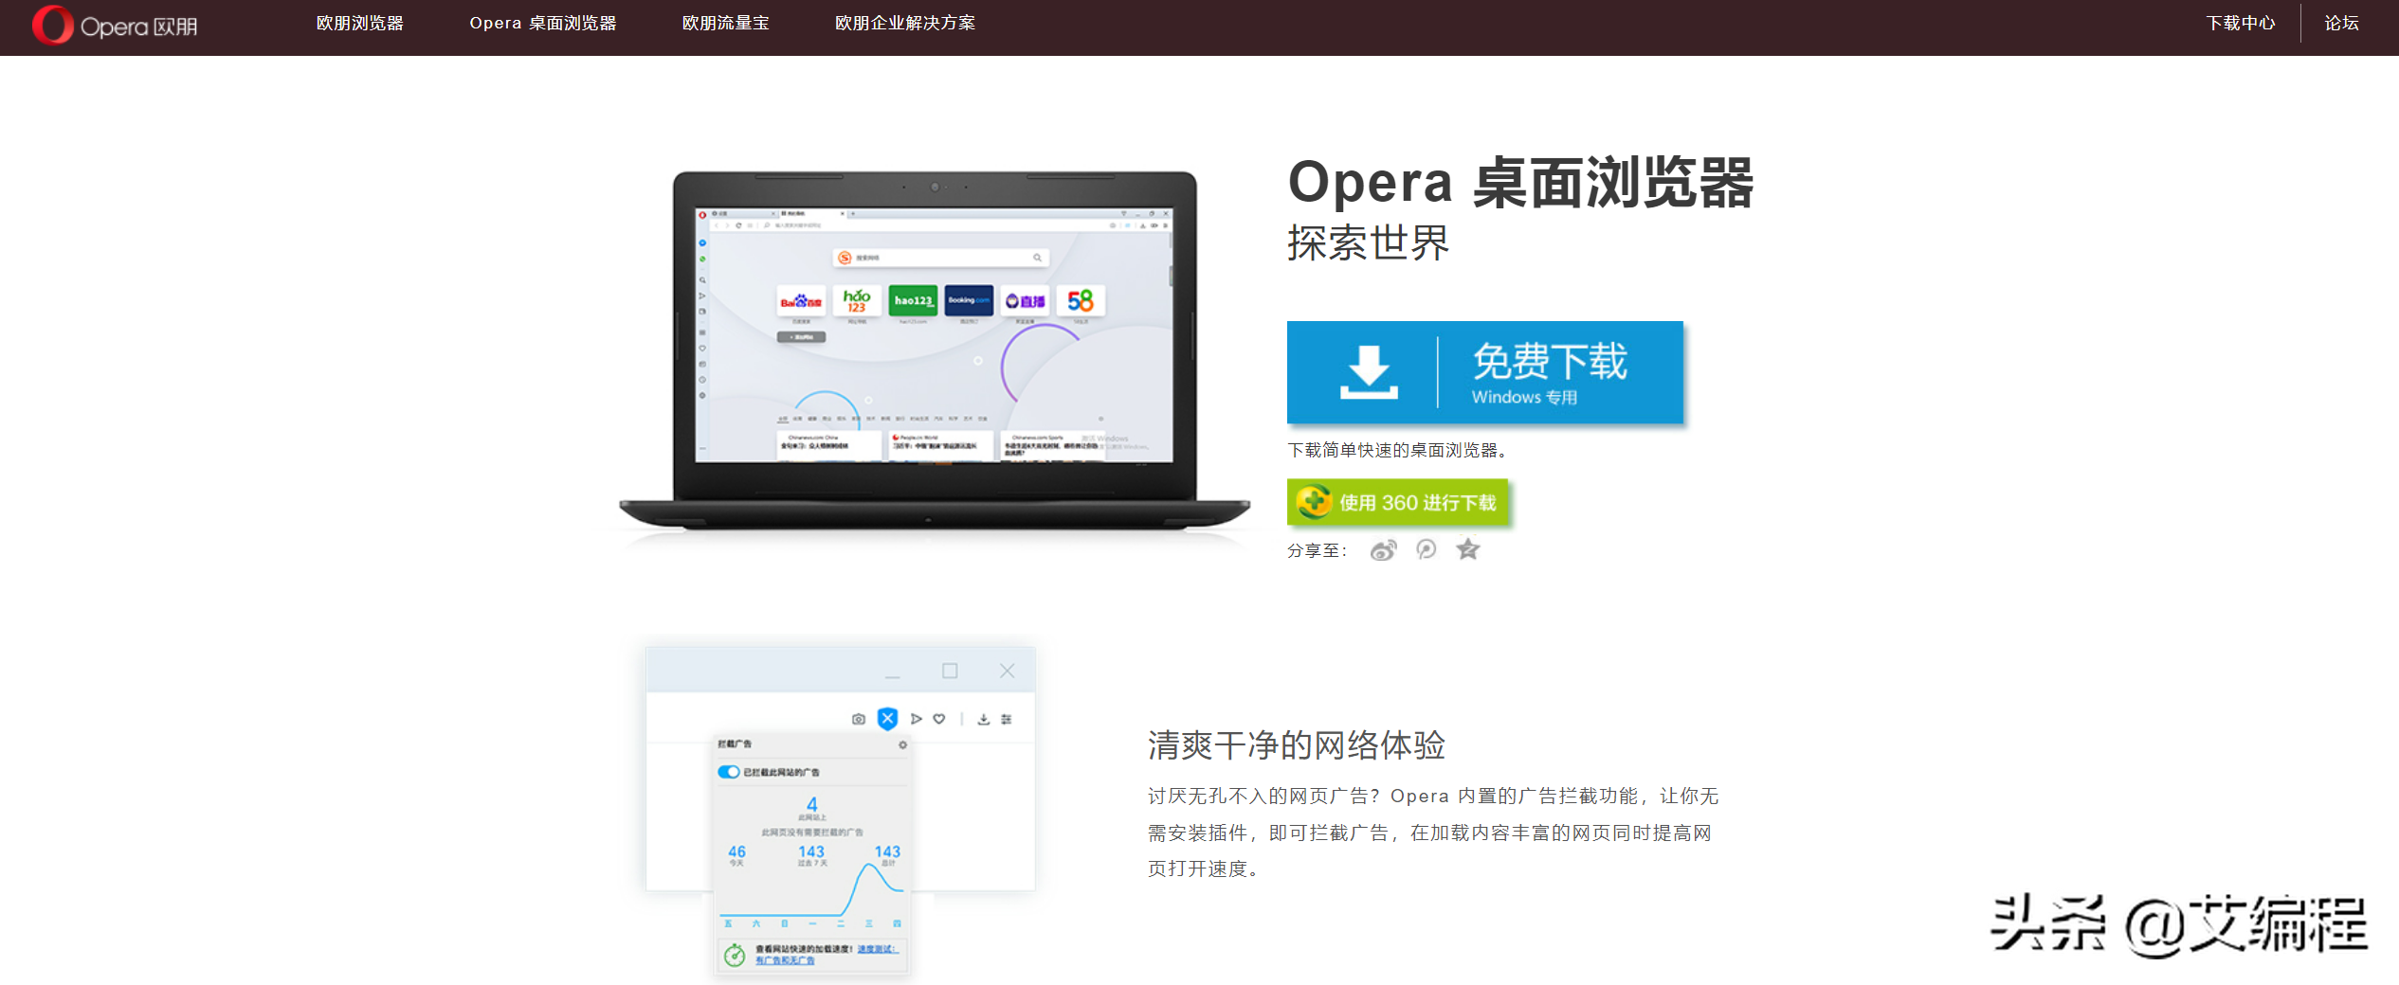Click the 有广告和无广告 link
Screen dimensions: 2399x985
click(785, 960)
